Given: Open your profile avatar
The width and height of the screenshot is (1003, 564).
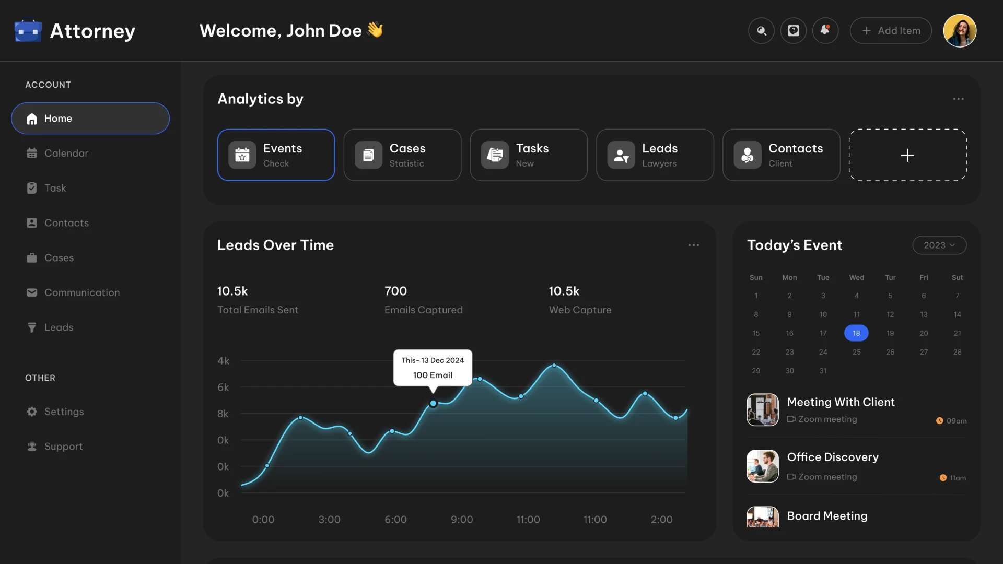Looking at the screenshot, I should 961,31.
